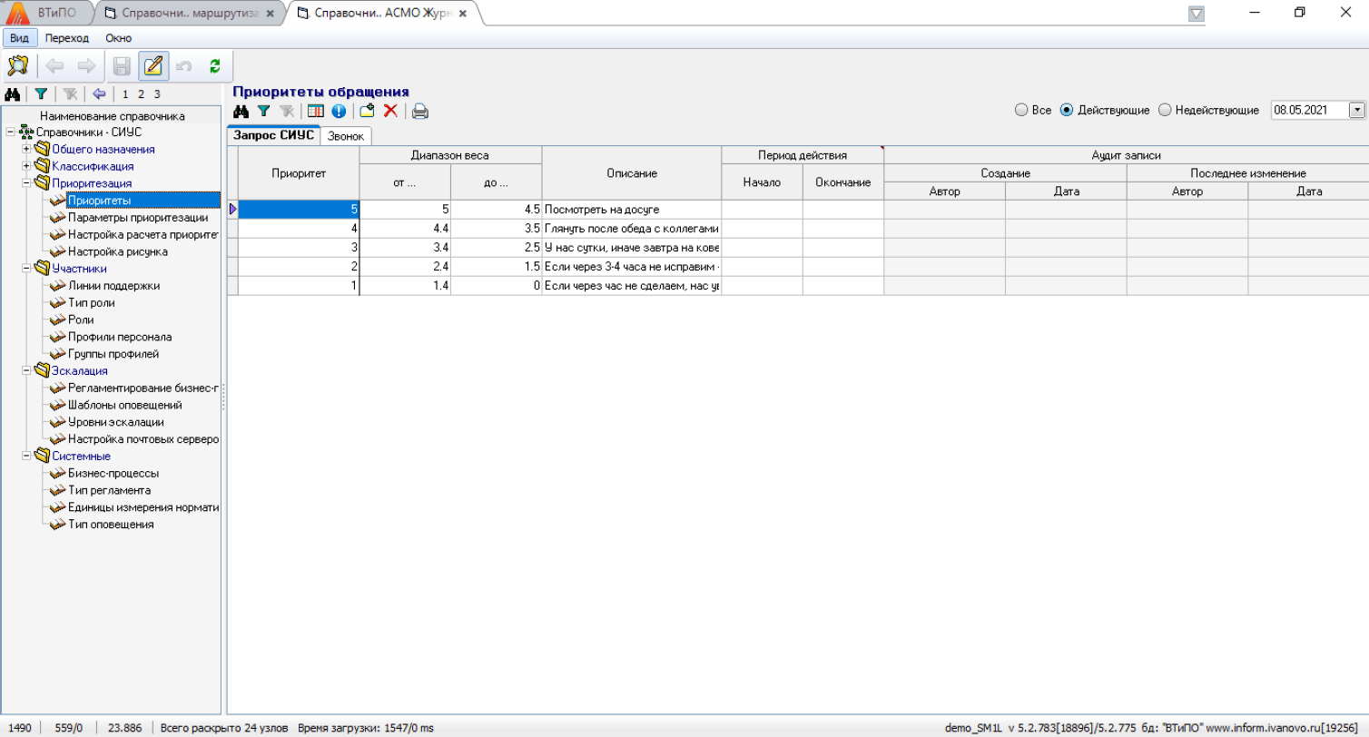Click the Наименование справочника tree header

pyautogui.click(x=112, y=116)
